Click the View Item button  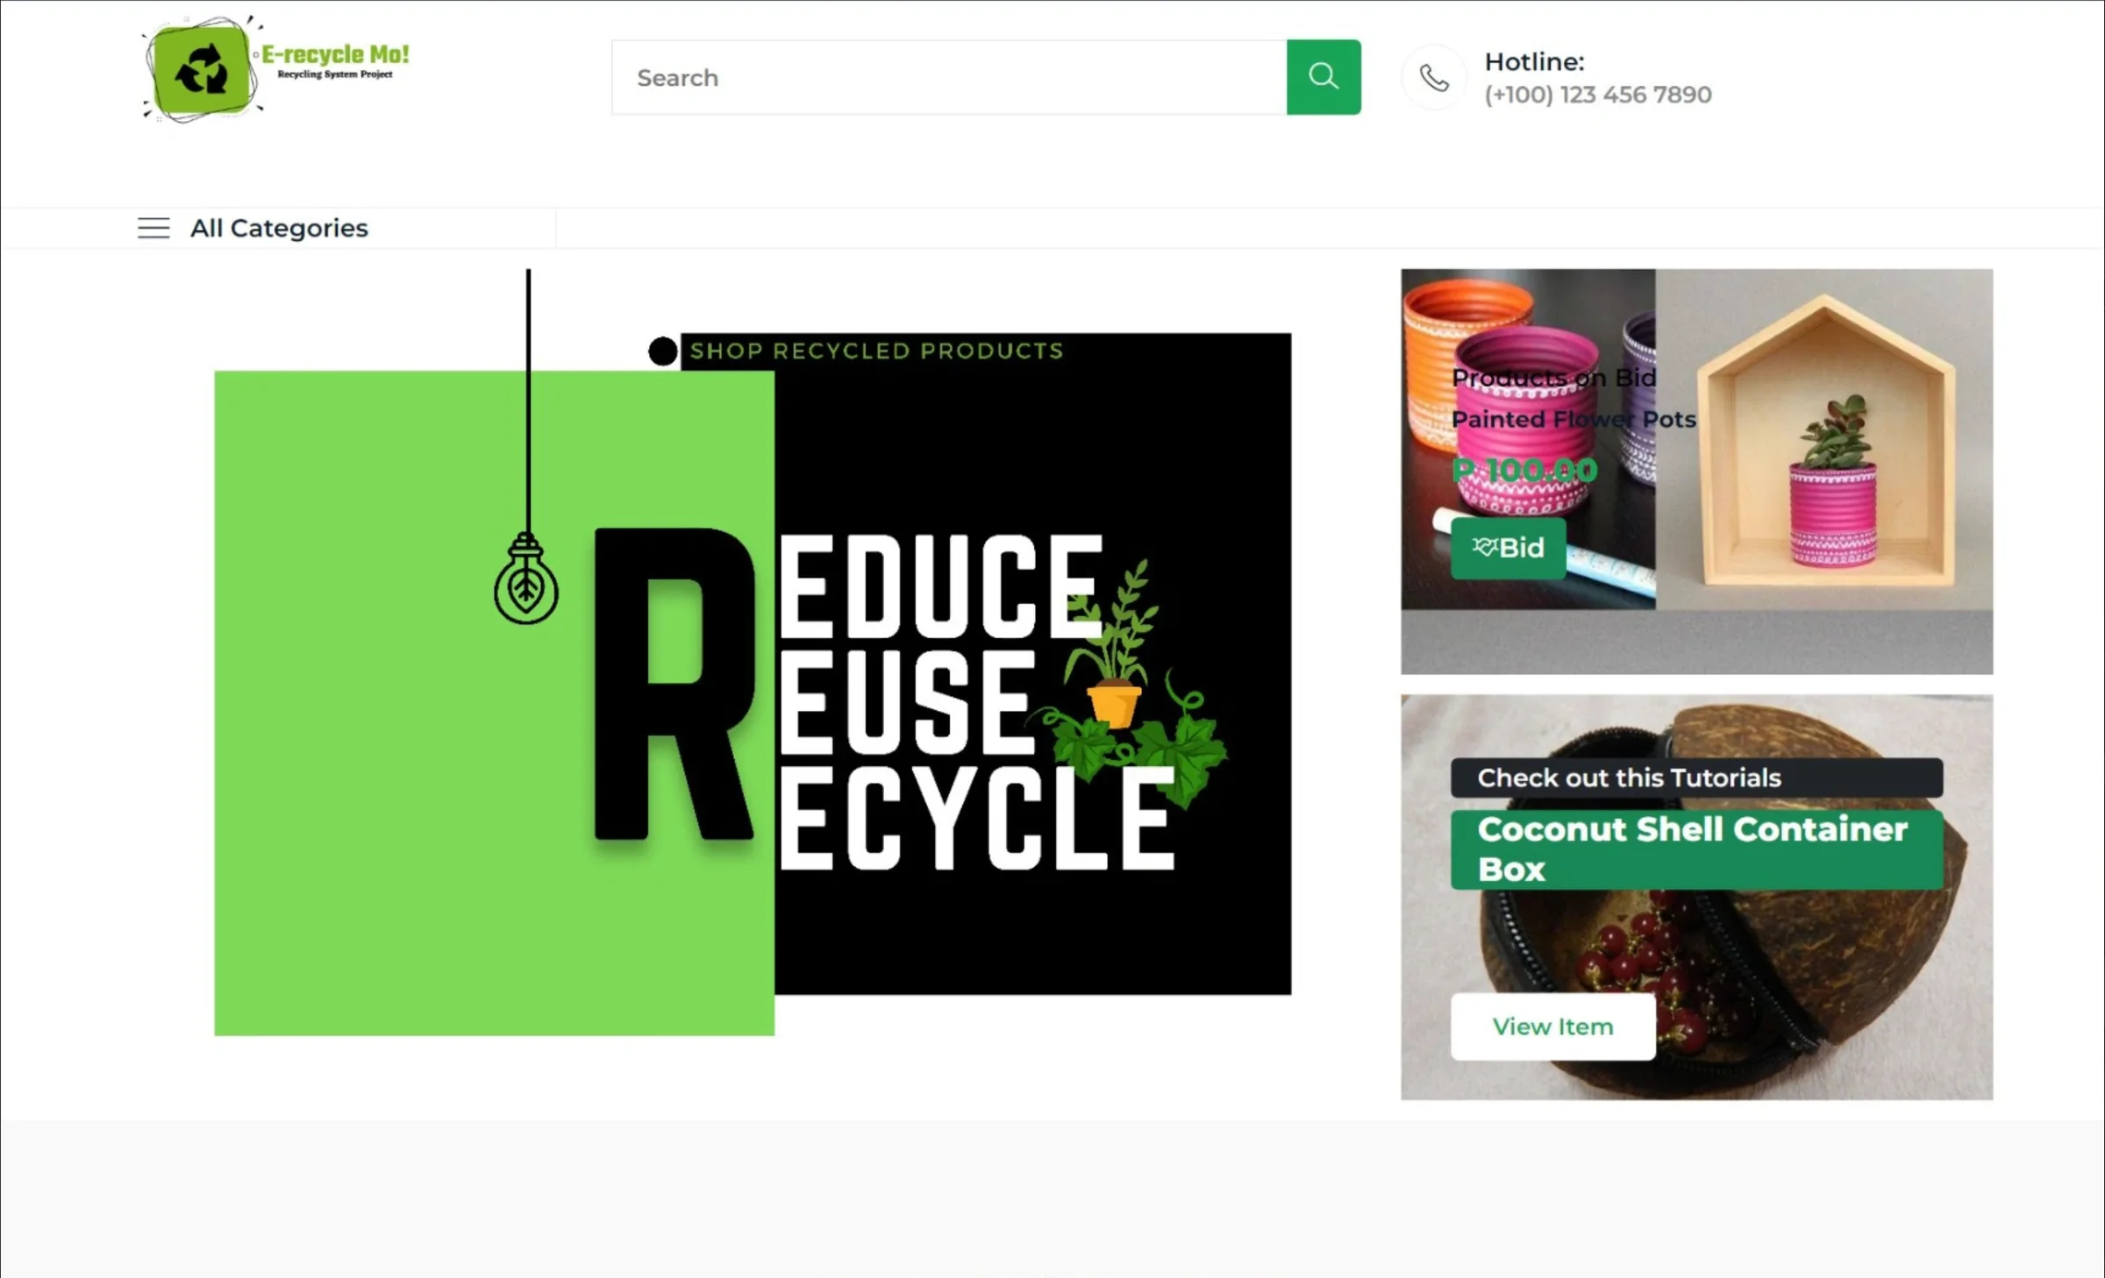1553,1026
